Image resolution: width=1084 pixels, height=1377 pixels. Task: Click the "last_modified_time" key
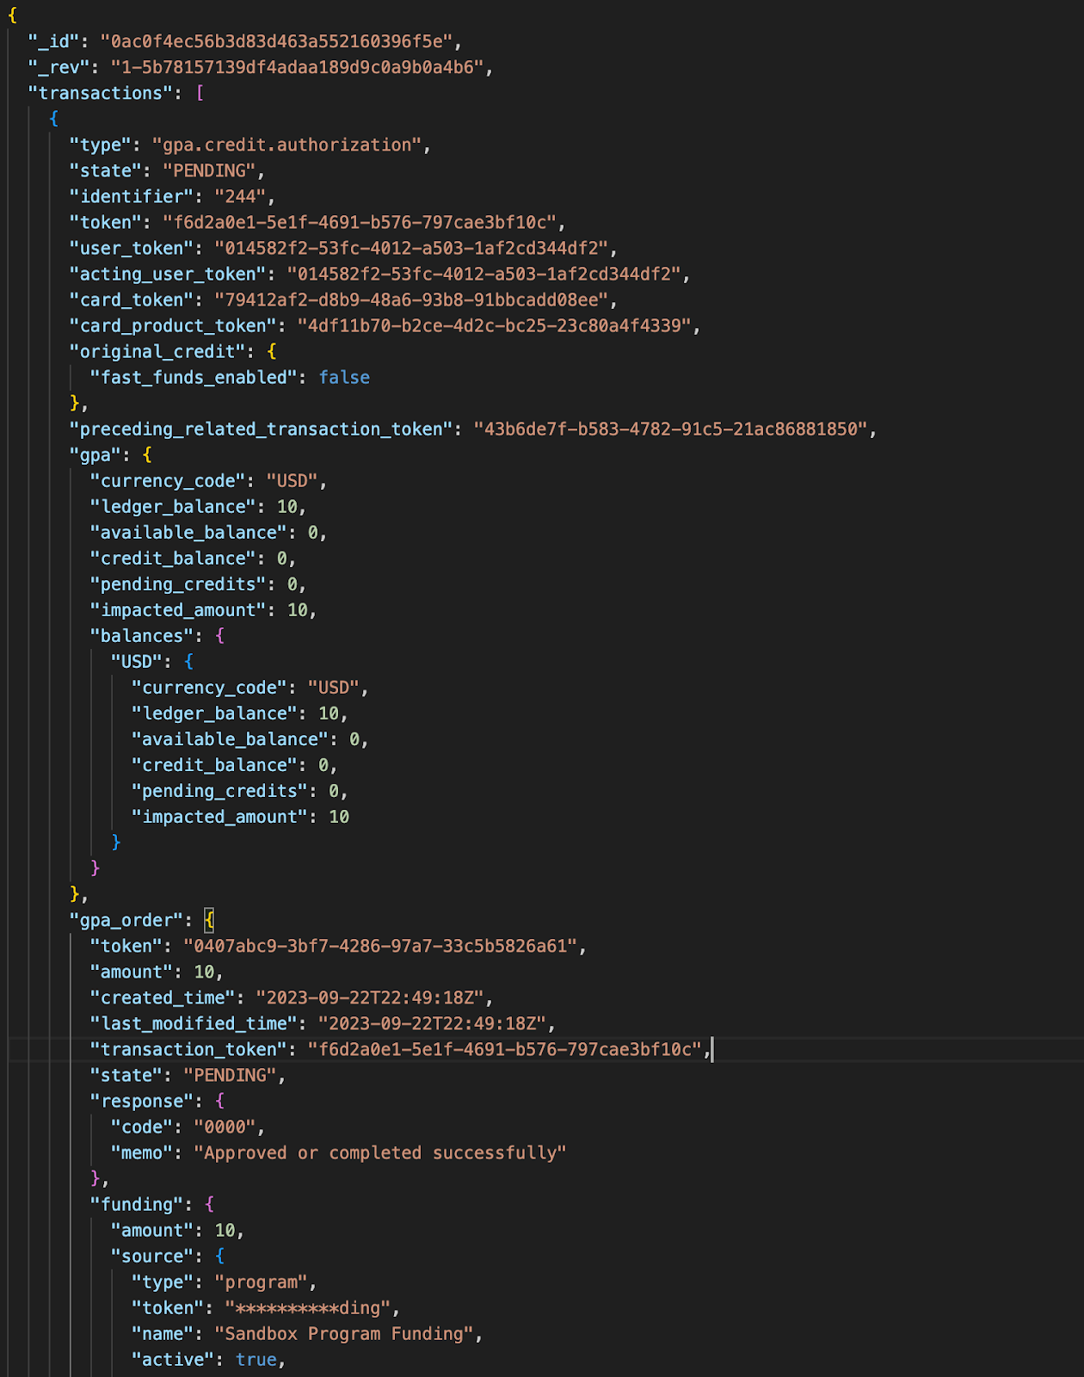pos(194,1023)
